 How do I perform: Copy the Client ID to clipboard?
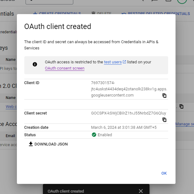[164, 96]
